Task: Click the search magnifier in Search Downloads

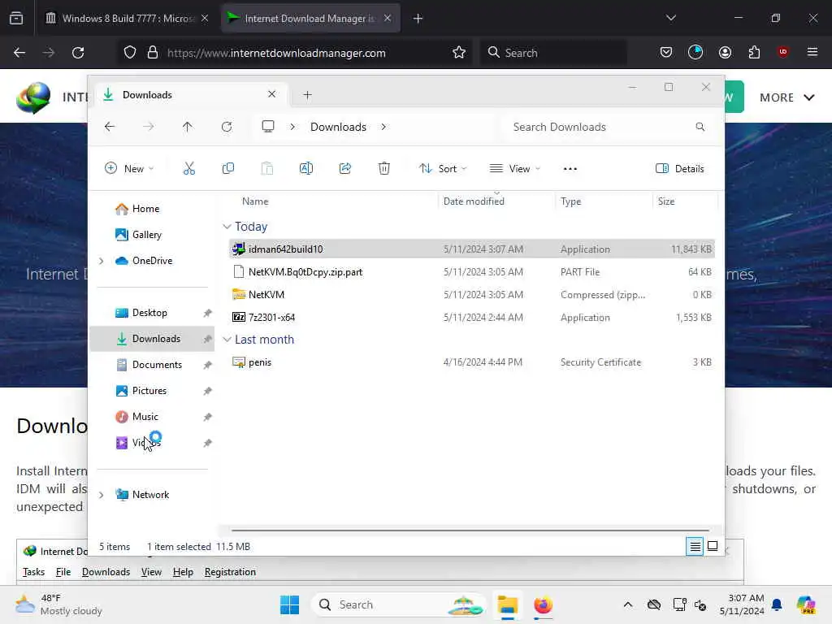Action: [x=700, y=127]
